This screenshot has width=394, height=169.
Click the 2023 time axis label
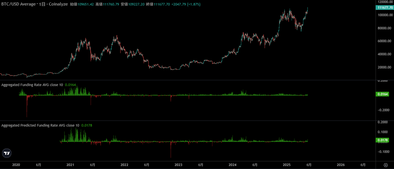point(178,165)
